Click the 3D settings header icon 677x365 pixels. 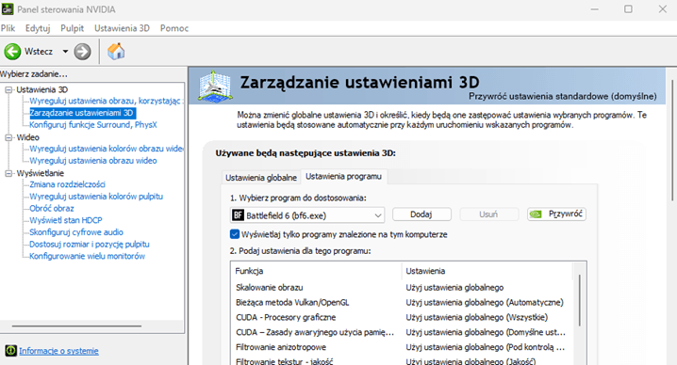[x=215, y=87]
